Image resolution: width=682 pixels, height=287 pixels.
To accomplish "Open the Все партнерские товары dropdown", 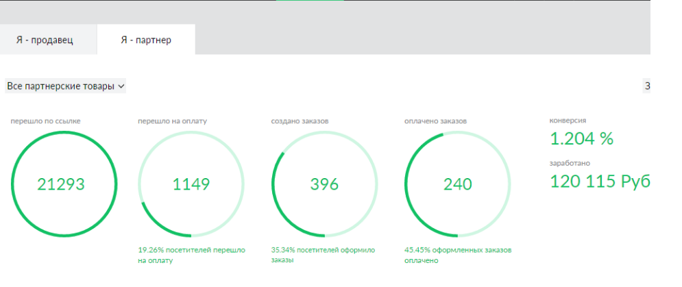I will tap(66, 86).
